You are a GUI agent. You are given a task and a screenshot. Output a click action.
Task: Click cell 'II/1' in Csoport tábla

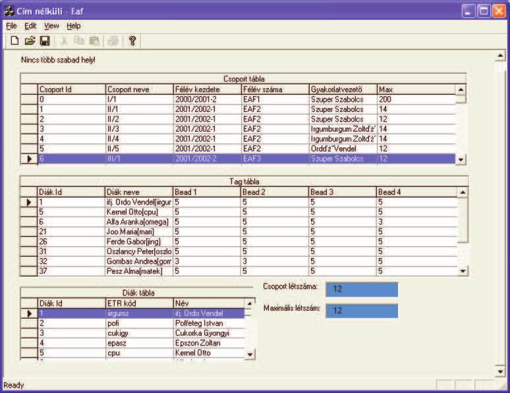pyautogui.click(x=140, y=109)
